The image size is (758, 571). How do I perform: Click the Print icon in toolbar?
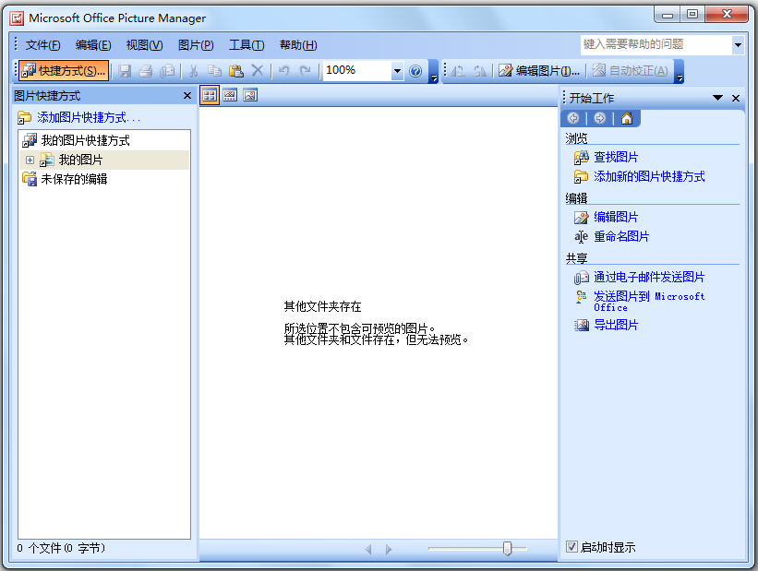click(146, 71)
